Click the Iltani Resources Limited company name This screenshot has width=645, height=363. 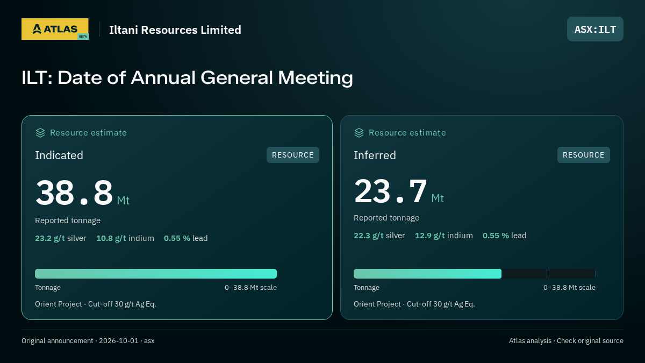coord(175,30)
